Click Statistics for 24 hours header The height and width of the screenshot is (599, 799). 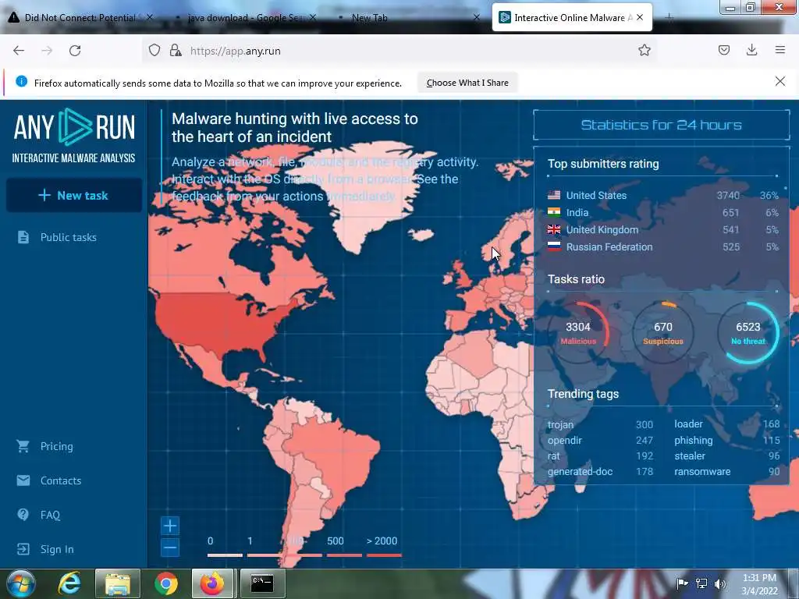[x=661, y=125]
